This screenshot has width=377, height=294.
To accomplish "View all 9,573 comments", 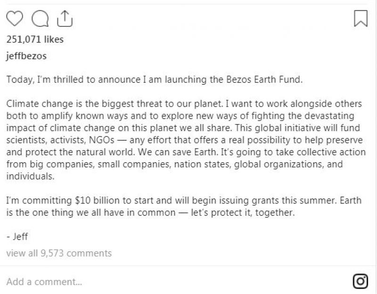I will (x=59, y=253).
